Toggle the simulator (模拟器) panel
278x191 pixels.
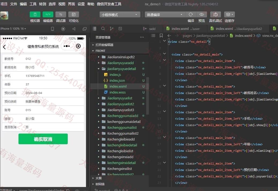click(x=35, y=14)
